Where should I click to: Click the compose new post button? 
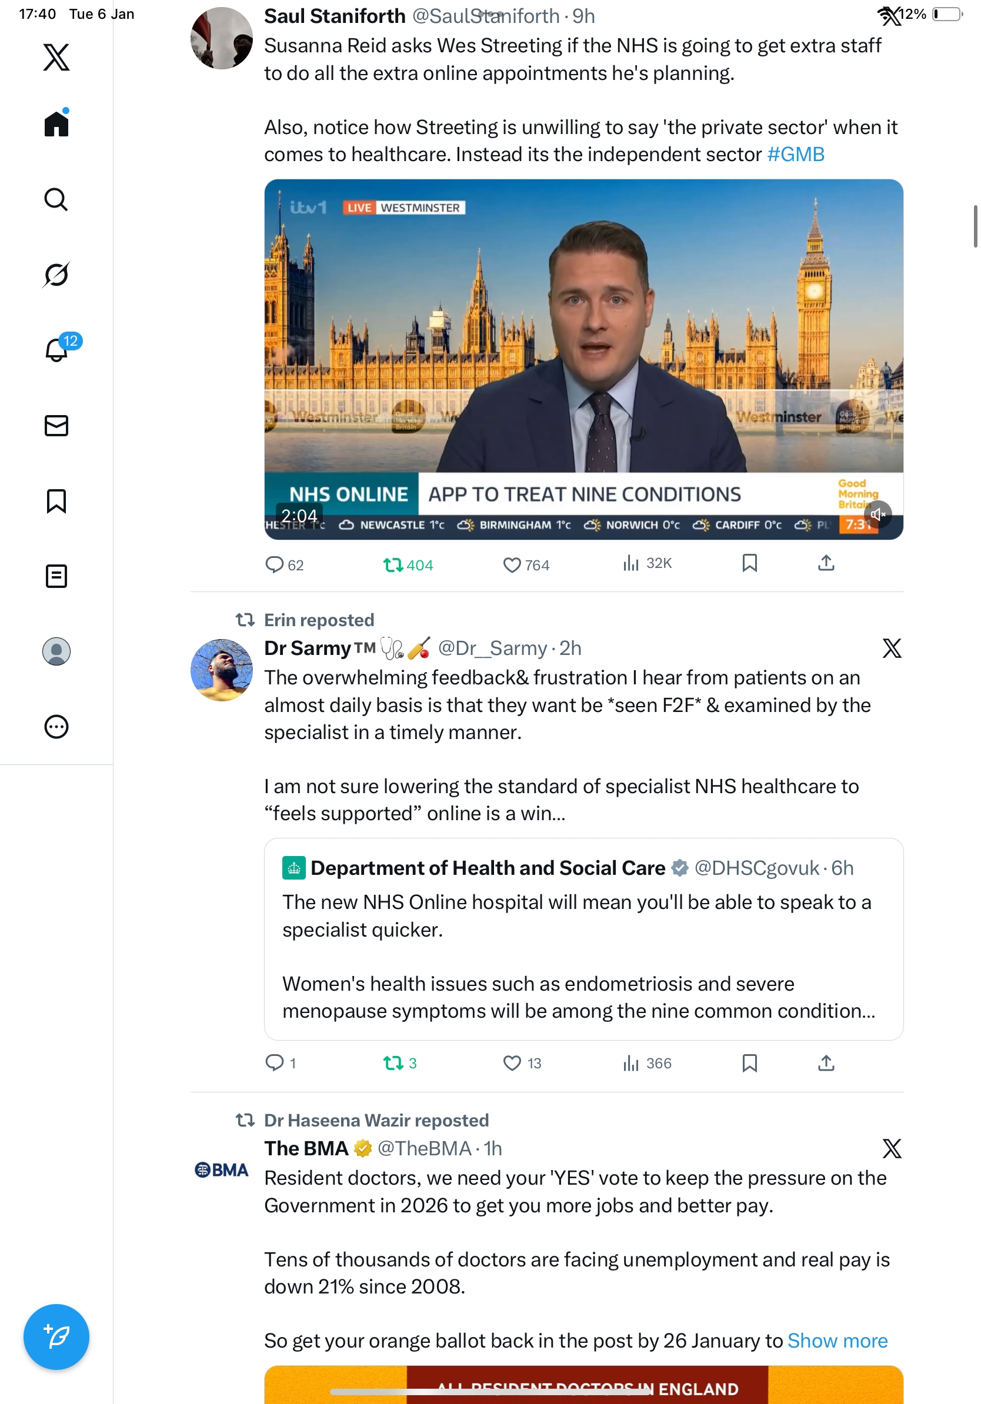click(x=56, y=1336)
